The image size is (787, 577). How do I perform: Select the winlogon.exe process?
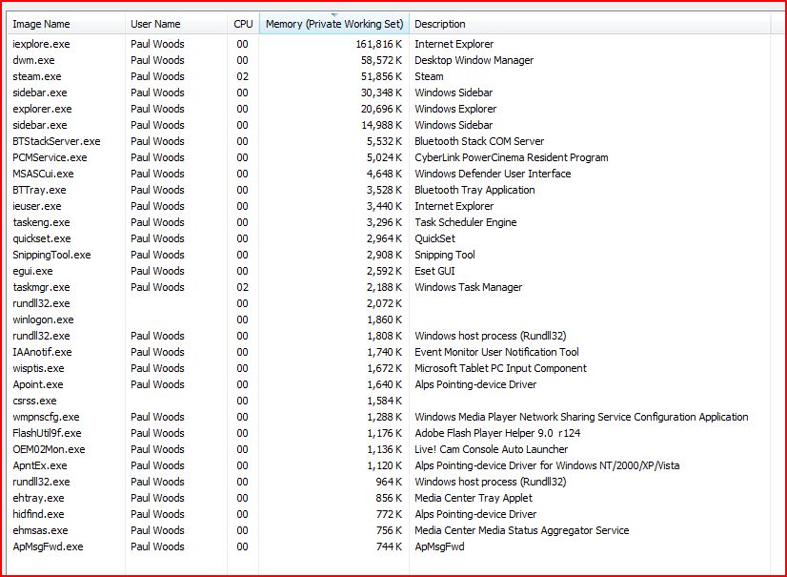point(43,319)
